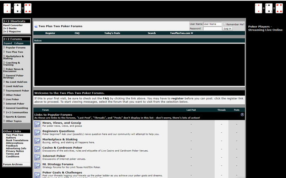286x178 pixels.
Task: Open the Marketplace & Staking forum link
Action: [60, 139]
